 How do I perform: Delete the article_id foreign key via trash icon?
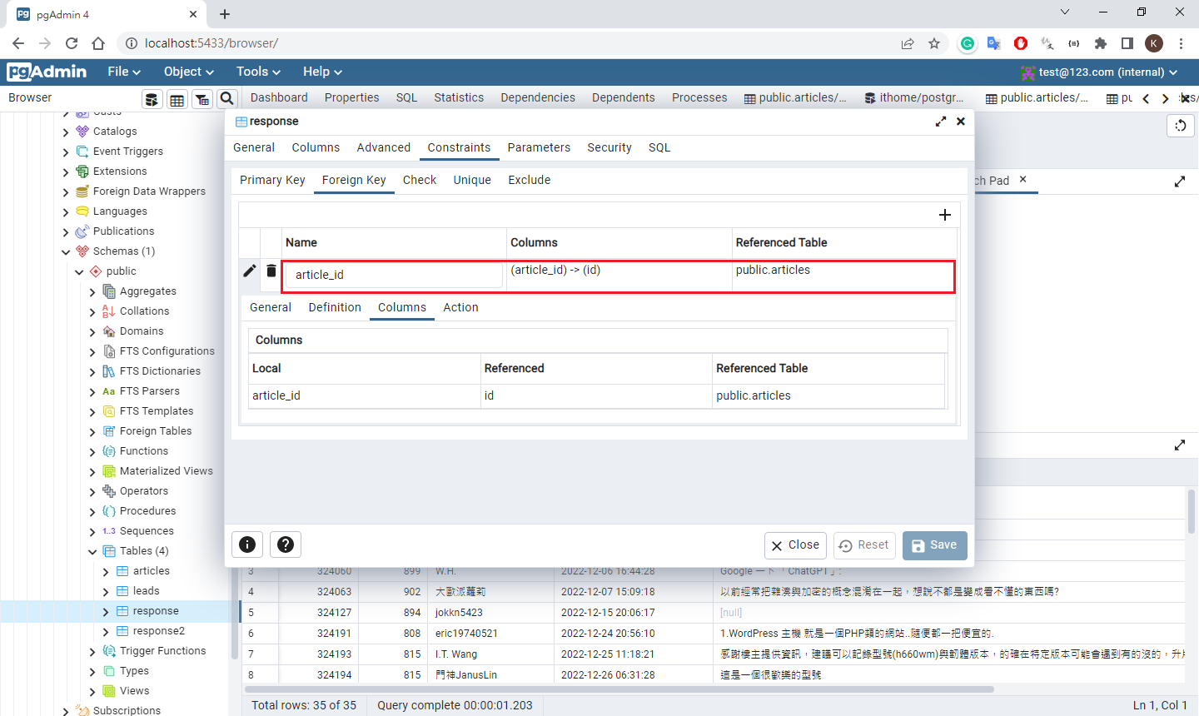point(271,271)
